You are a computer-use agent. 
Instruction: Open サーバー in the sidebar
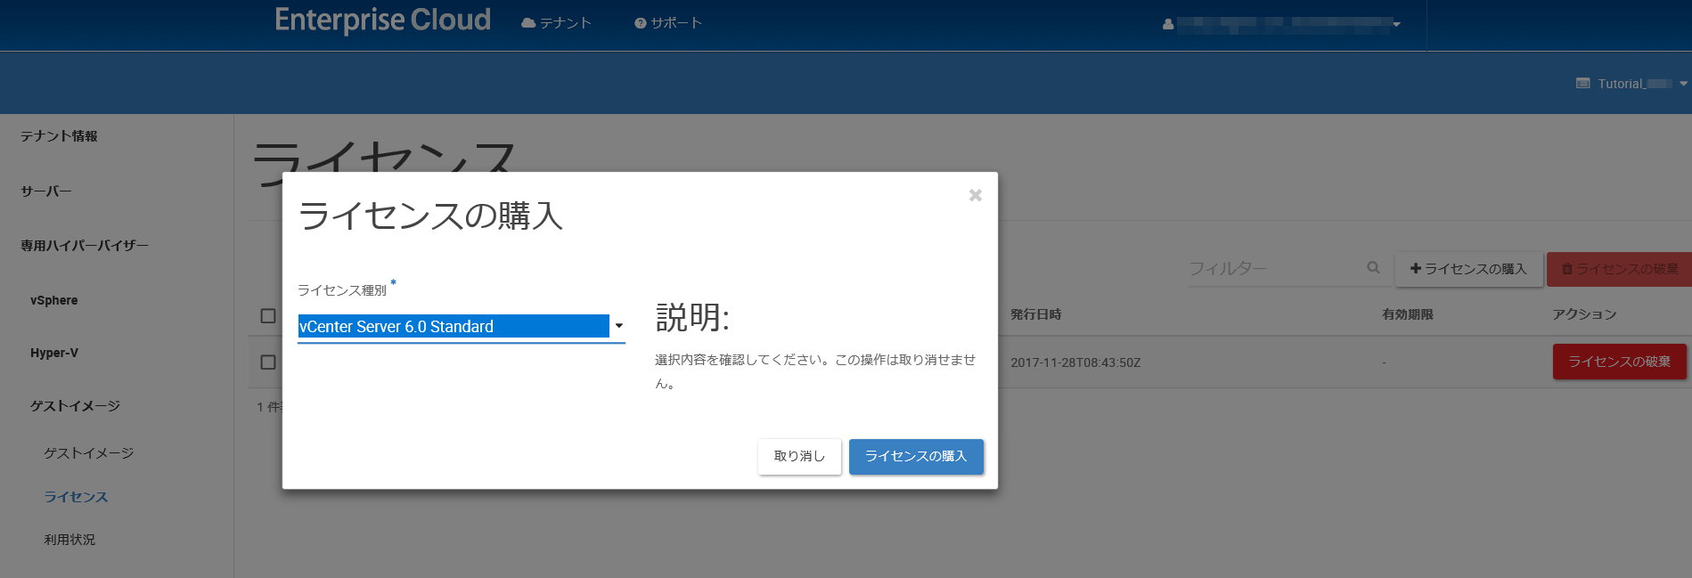pos(45,191)
